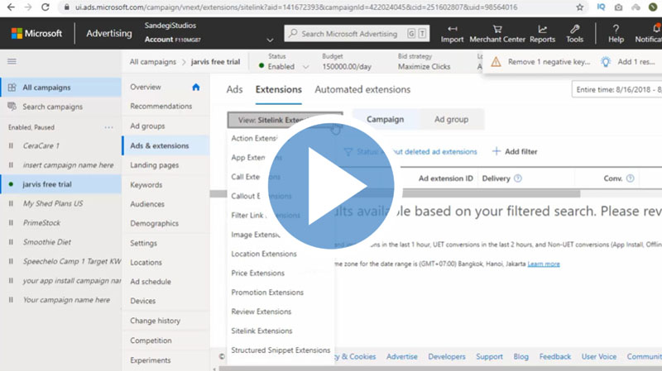662x371 pixels.
Task: Open the Feedback footer link
Action: 554,357
